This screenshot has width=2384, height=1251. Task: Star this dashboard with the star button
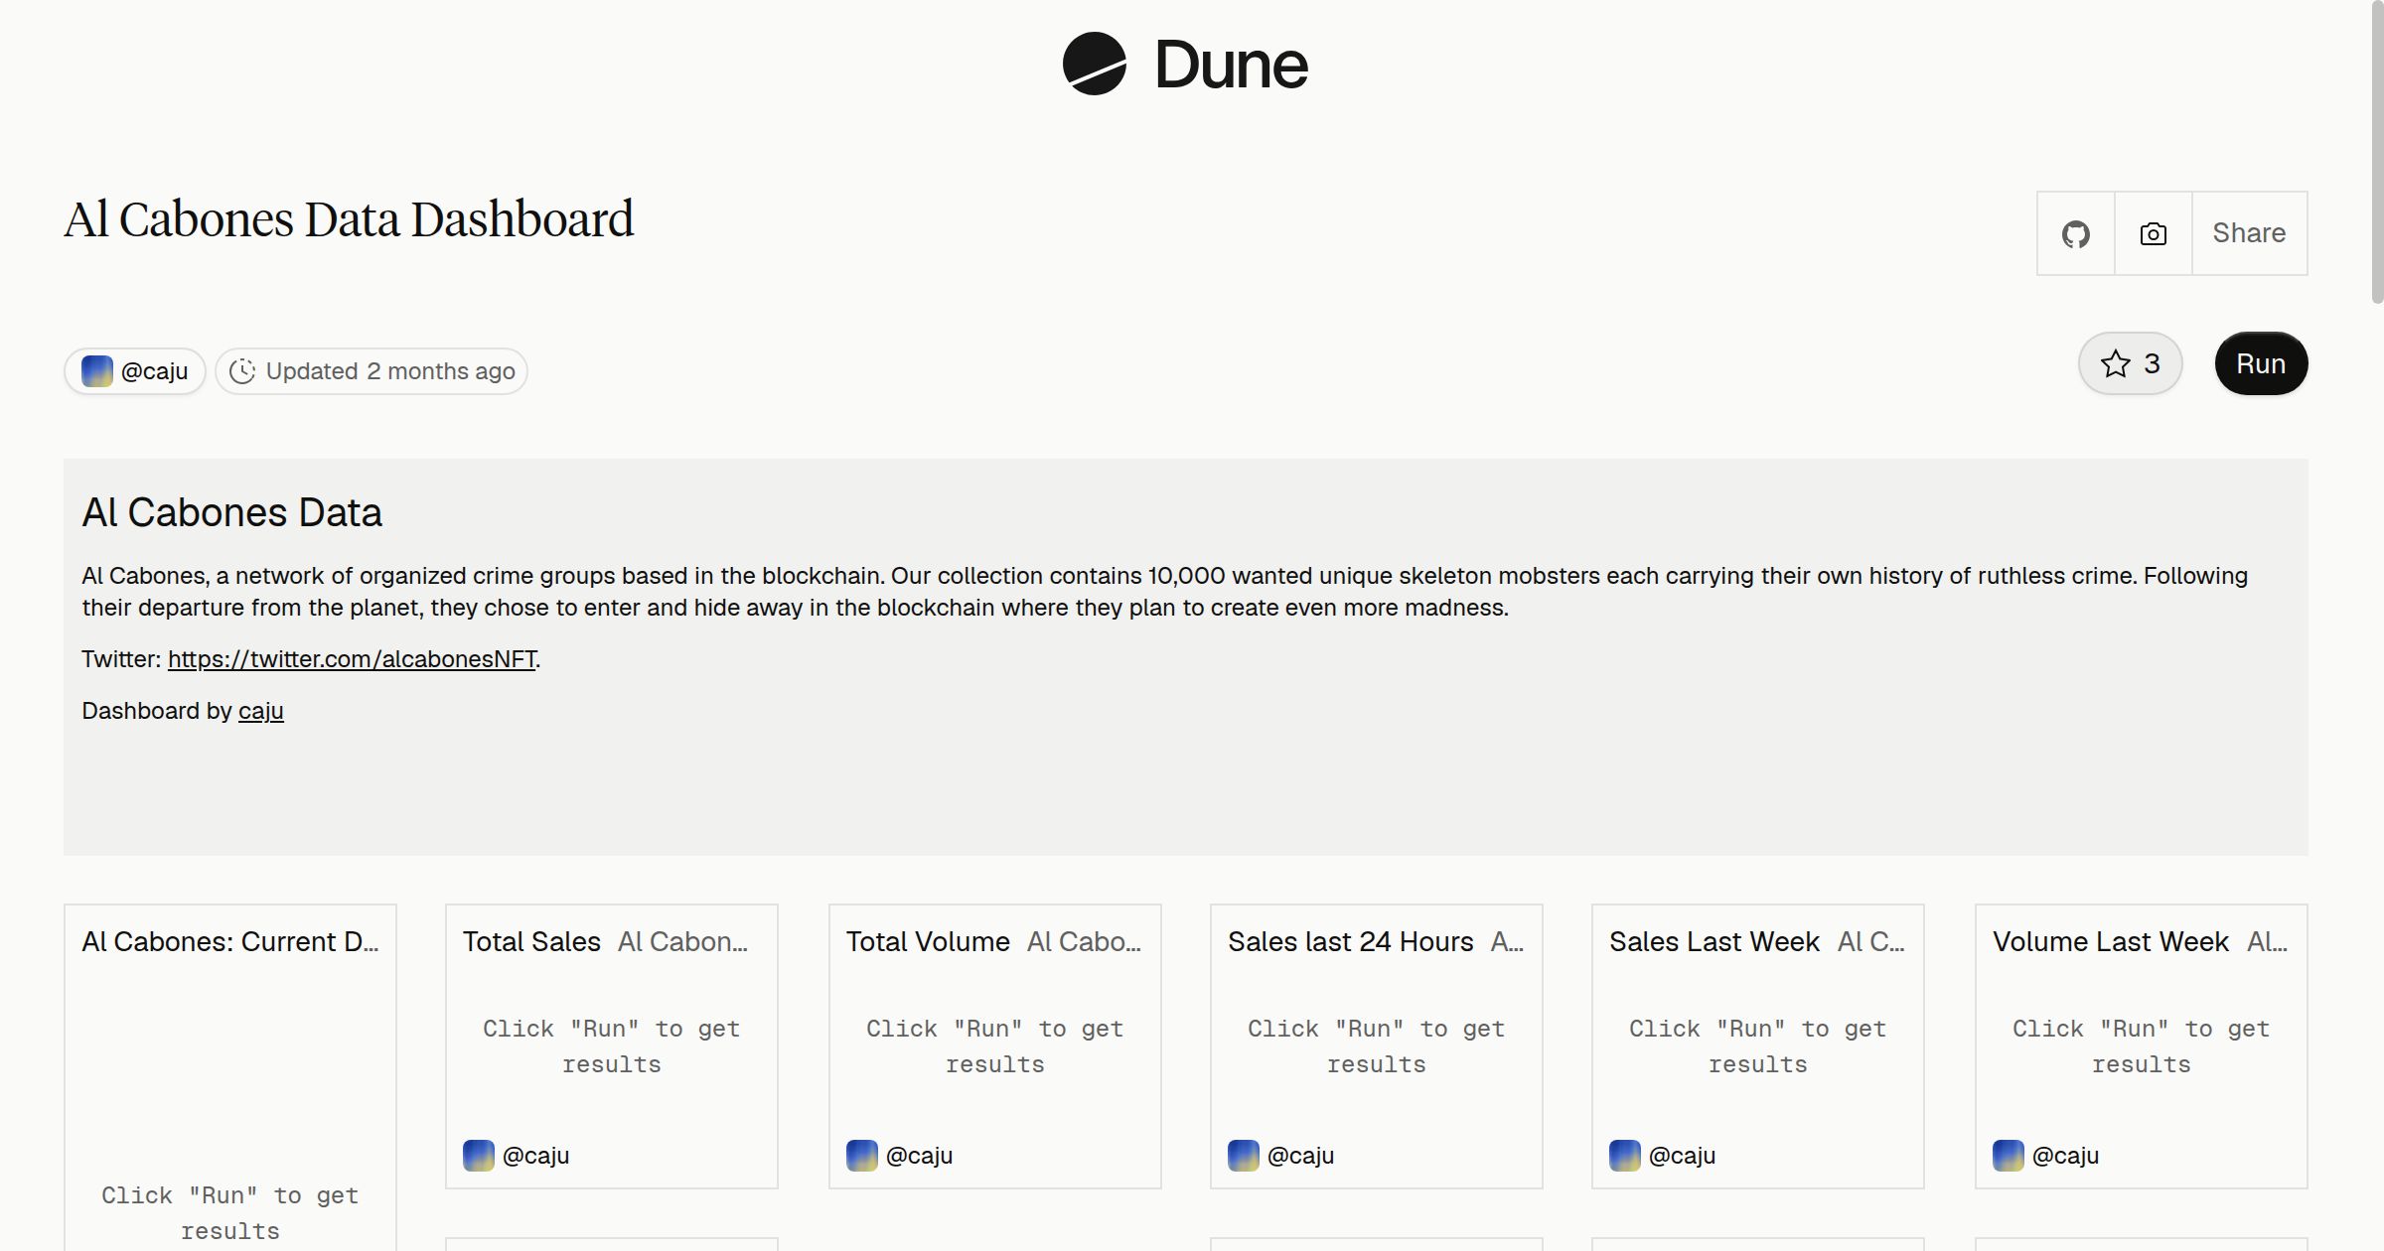(x=2131, y=363)
